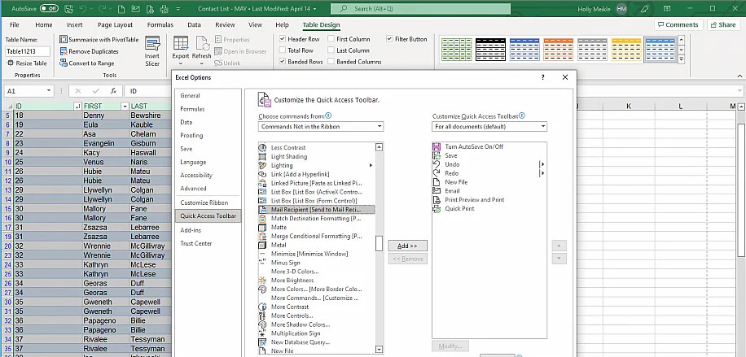
Task: Open Excel Options Help question mark
Action: tap(543, 77)
